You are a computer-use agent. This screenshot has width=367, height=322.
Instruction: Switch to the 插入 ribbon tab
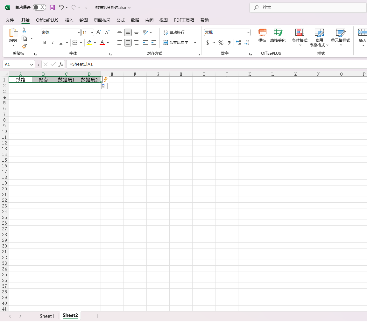[x=69, y=20]
